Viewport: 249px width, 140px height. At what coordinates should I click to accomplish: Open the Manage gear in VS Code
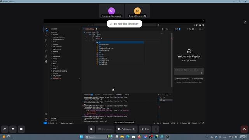46,119
